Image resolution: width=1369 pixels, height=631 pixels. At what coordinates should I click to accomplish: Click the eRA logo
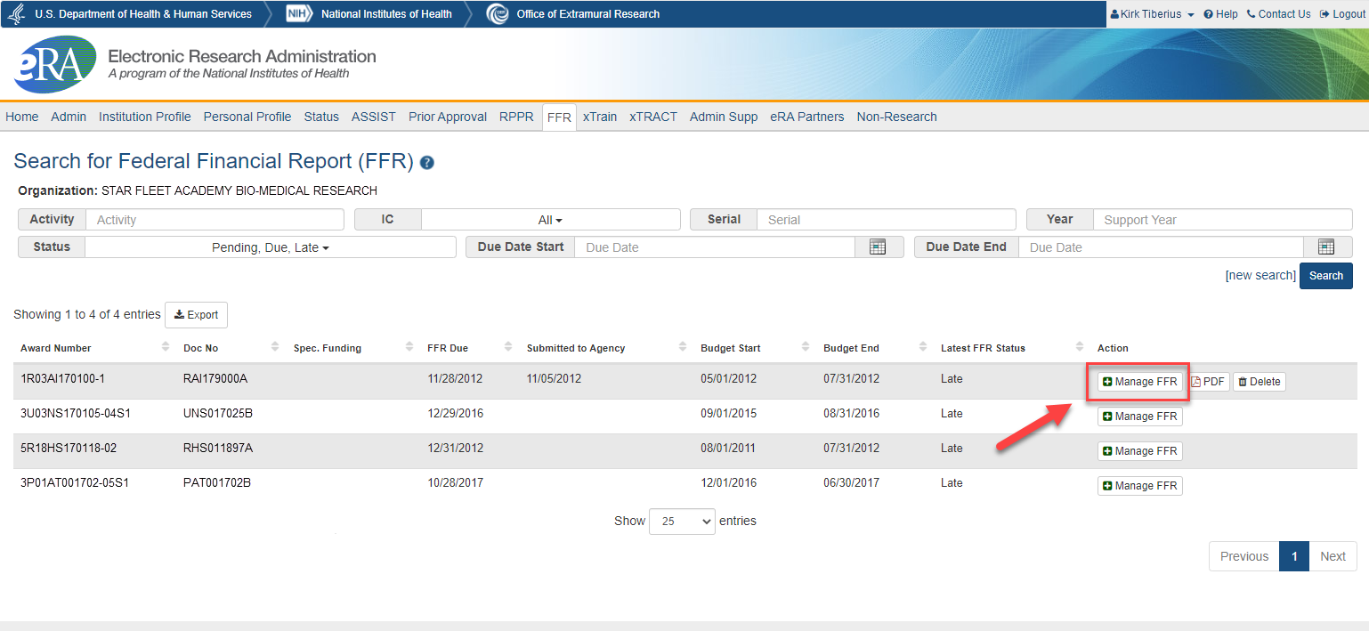55,64
